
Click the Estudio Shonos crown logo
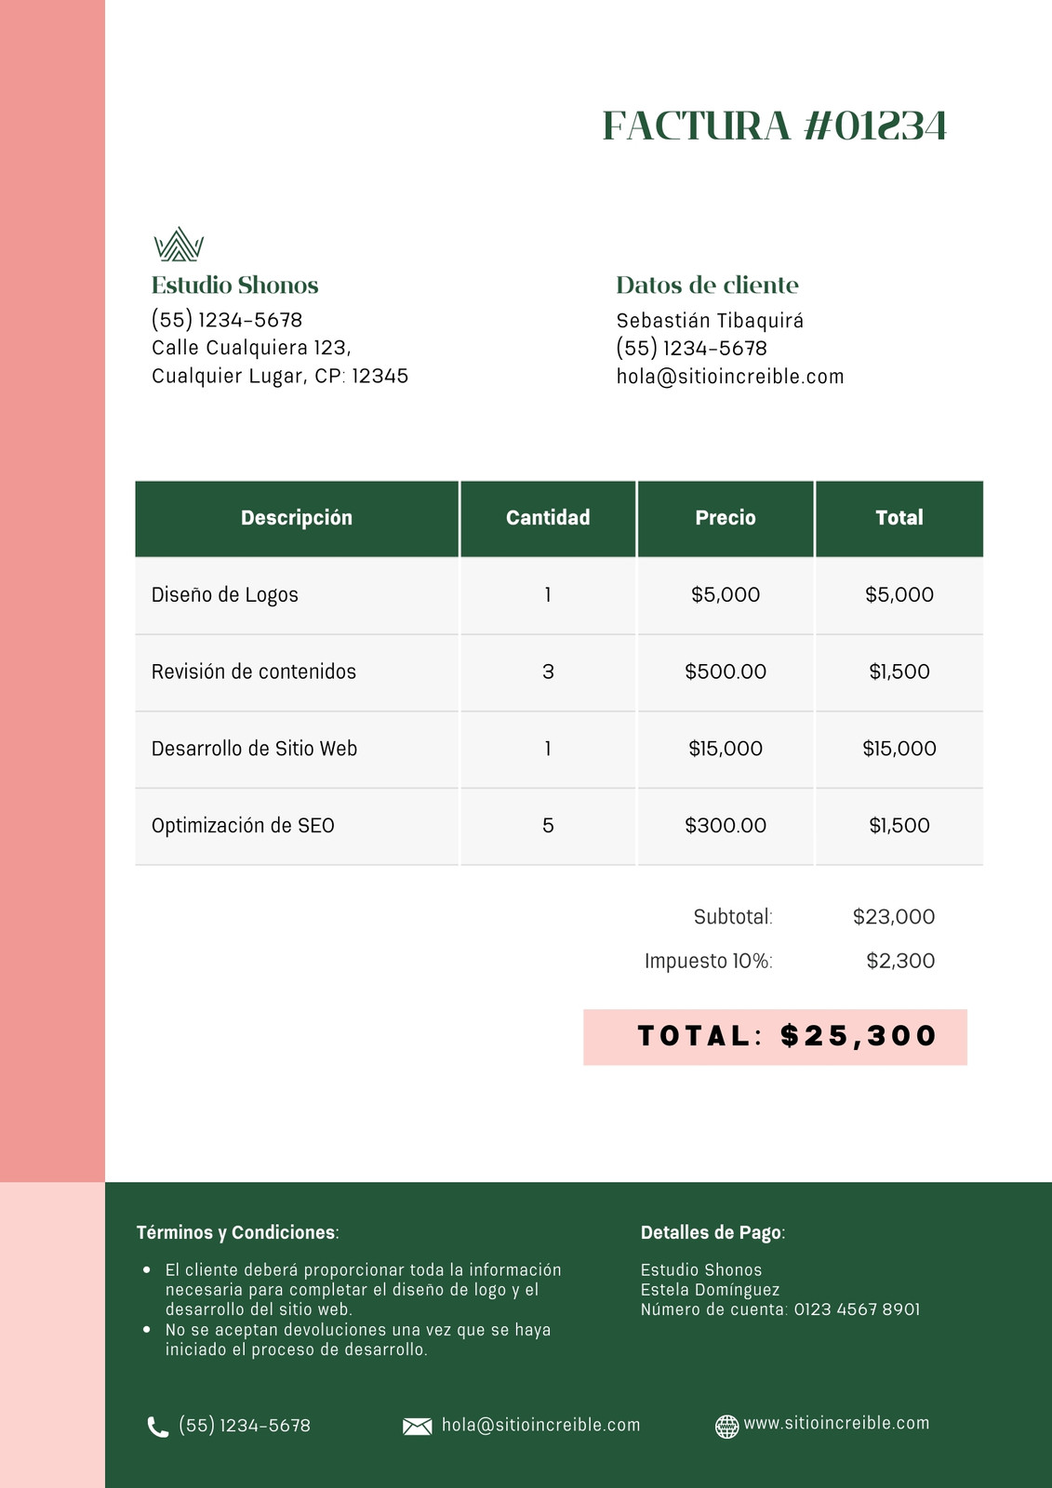[179, 245]
